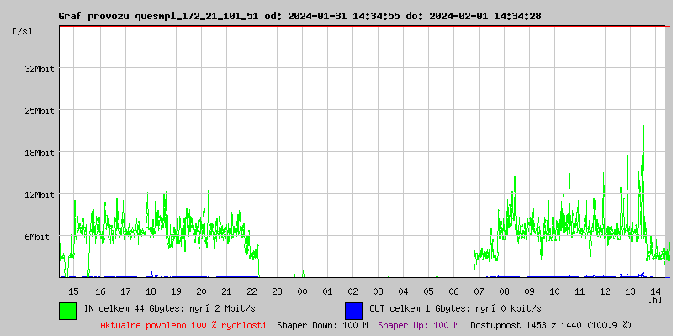The height and width of the screenshot is (336, 673).
Task: Click the [/s] unit label on the y-axis
Action: (x=23, y=31)
